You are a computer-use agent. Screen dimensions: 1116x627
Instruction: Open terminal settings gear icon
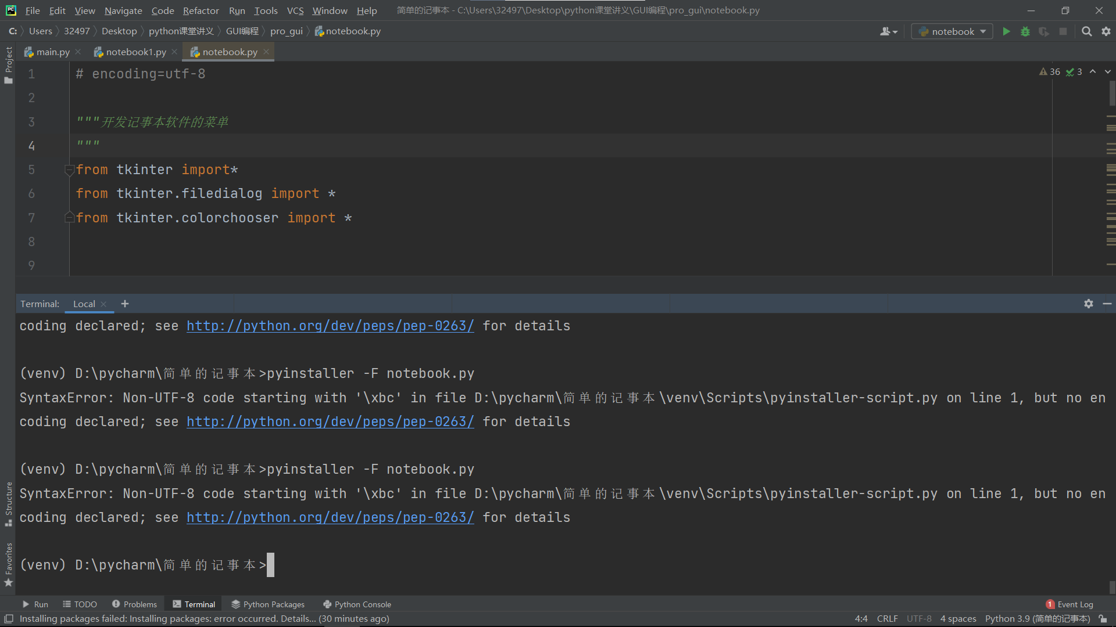(1089, 304)
